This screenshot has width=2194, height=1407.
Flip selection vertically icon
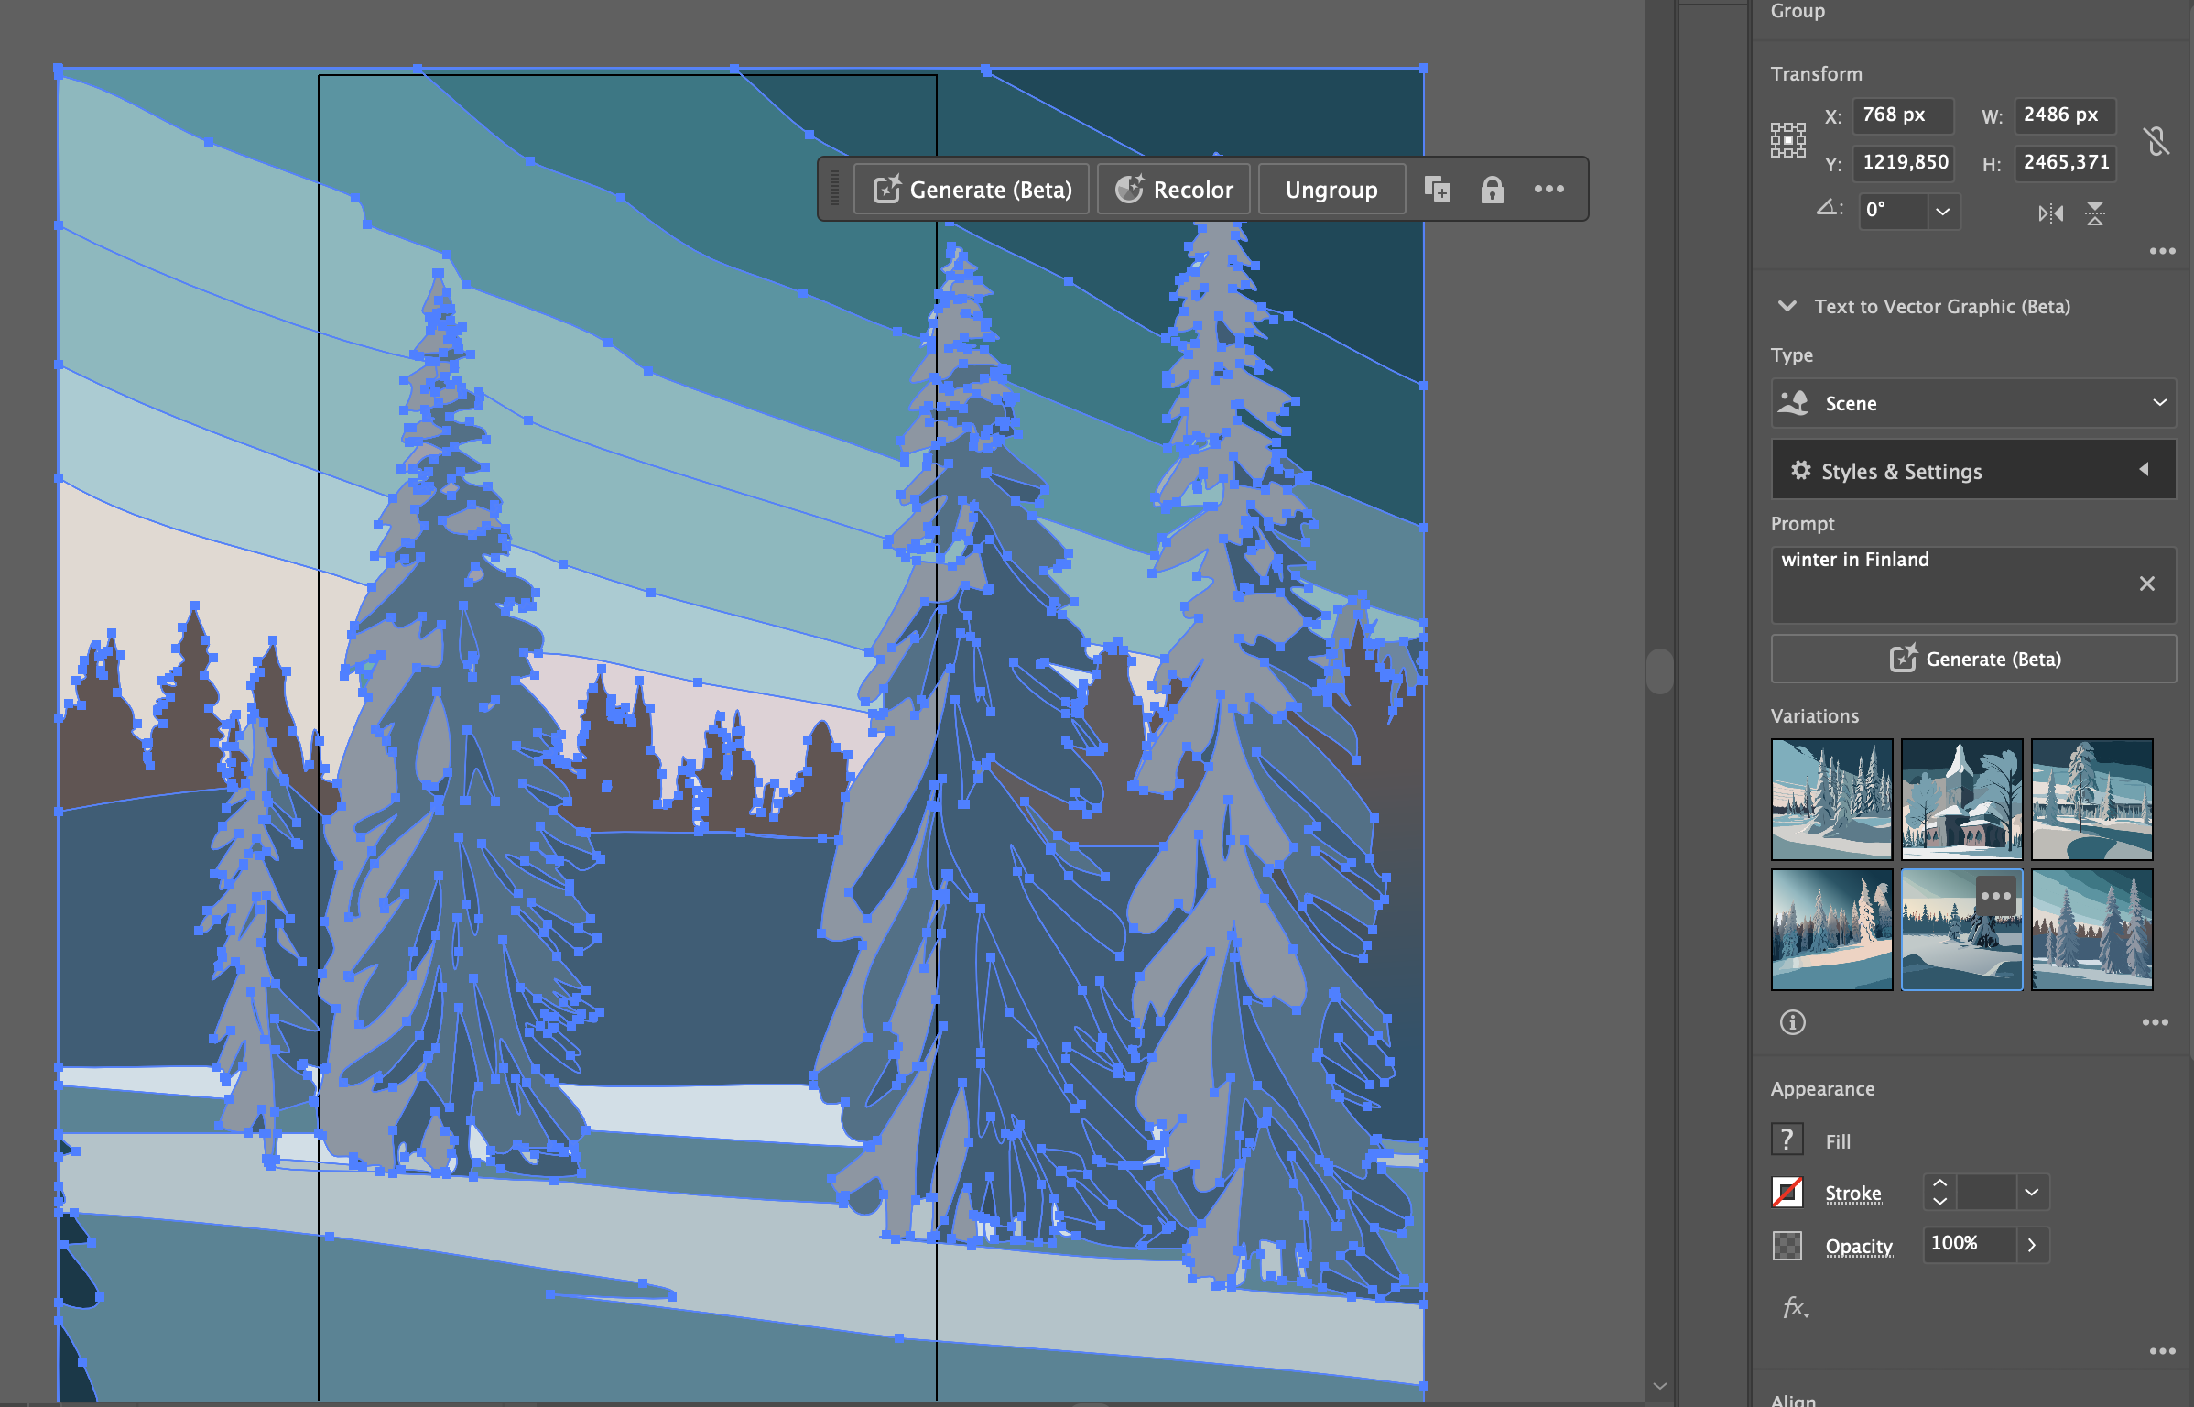click(x=2095, y=213)
